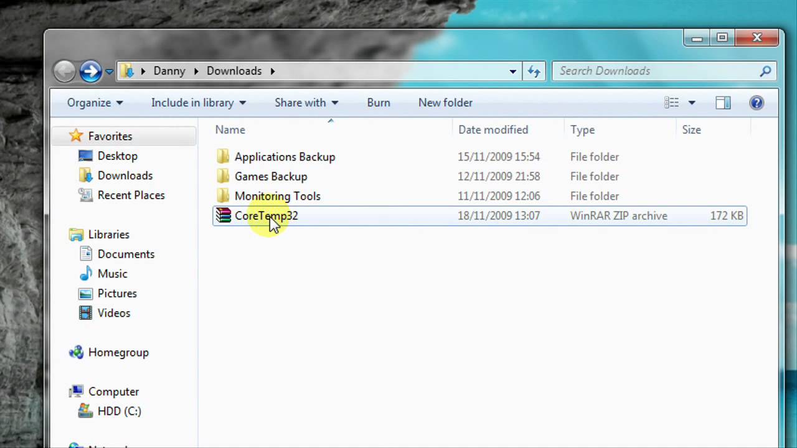
Task: Click the Forward navigation arrow
Action: click(90, 71)
